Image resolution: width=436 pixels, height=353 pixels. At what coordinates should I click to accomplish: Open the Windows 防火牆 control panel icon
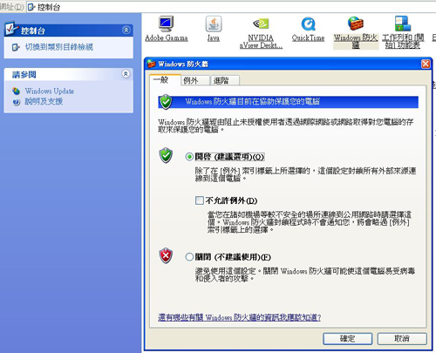click(x=356, y=24)
